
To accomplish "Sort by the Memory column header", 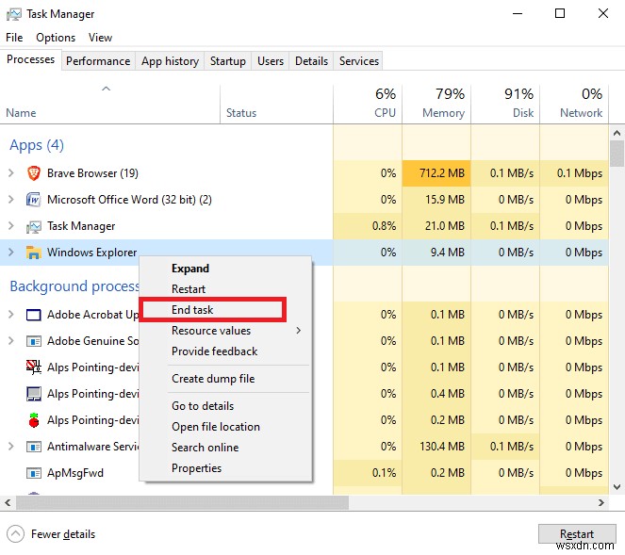I will (436, 104).
